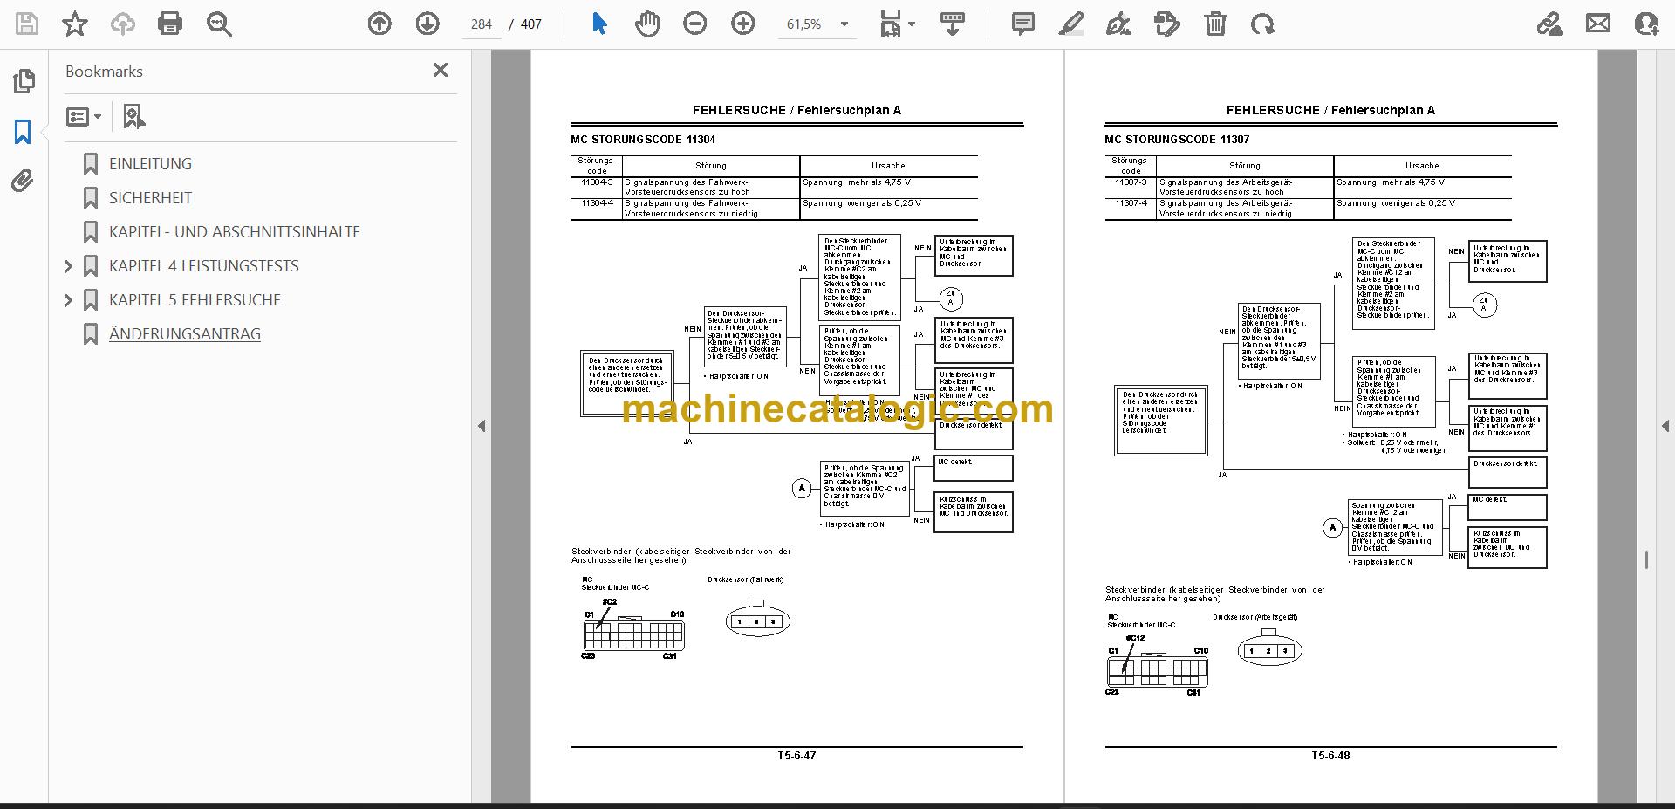Toggle the page thumbnails panel icon
Screen dimensions: 1675x809
click(24, 81)
